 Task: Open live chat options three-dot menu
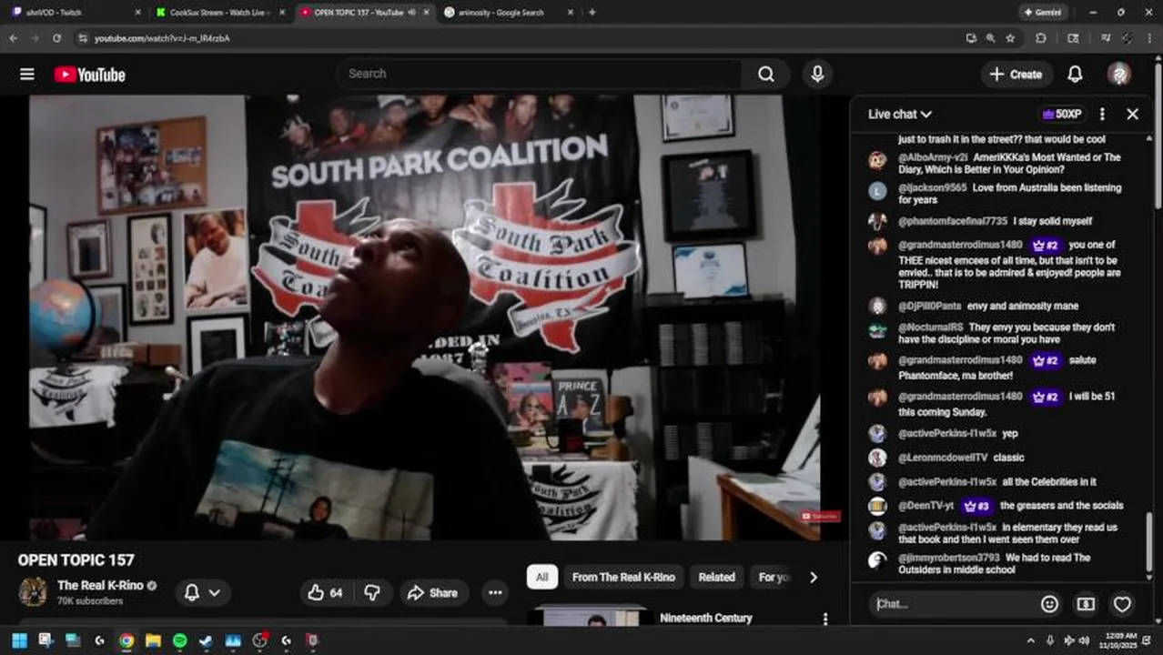[x=1102, y=114]
